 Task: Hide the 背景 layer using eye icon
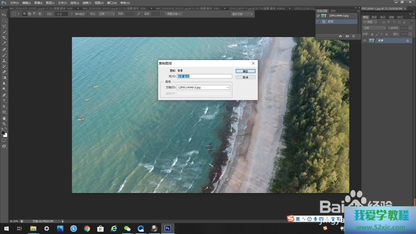364,41
